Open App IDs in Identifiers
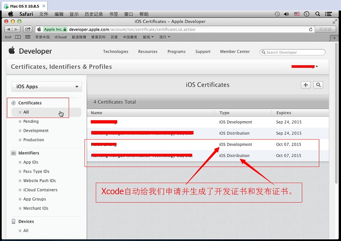Image resolution: width=341 pixels, height=241 pixels. click(x=31, y=162)
